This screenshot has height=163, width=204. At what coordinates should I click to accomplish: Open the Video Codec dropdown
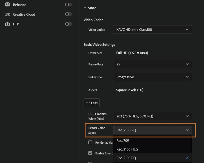tap(152, 29)
